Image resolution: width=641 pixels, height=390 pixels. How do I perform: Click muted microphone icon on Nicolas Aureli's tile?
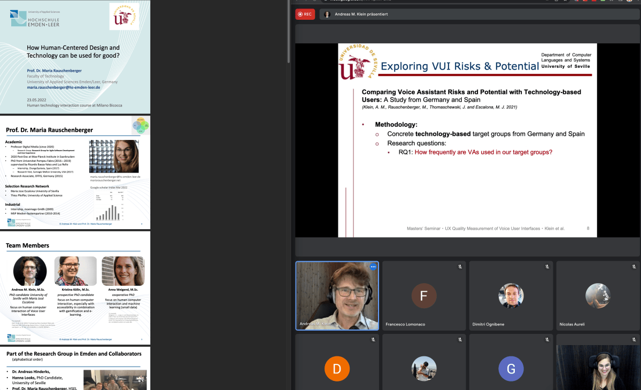click(x=634, y=267)
